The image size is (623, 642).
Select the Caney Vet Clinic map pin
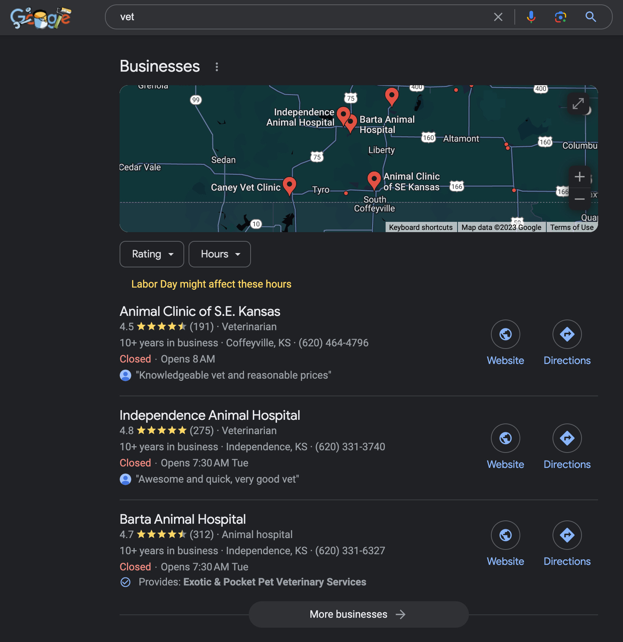[x=289, y=185]
